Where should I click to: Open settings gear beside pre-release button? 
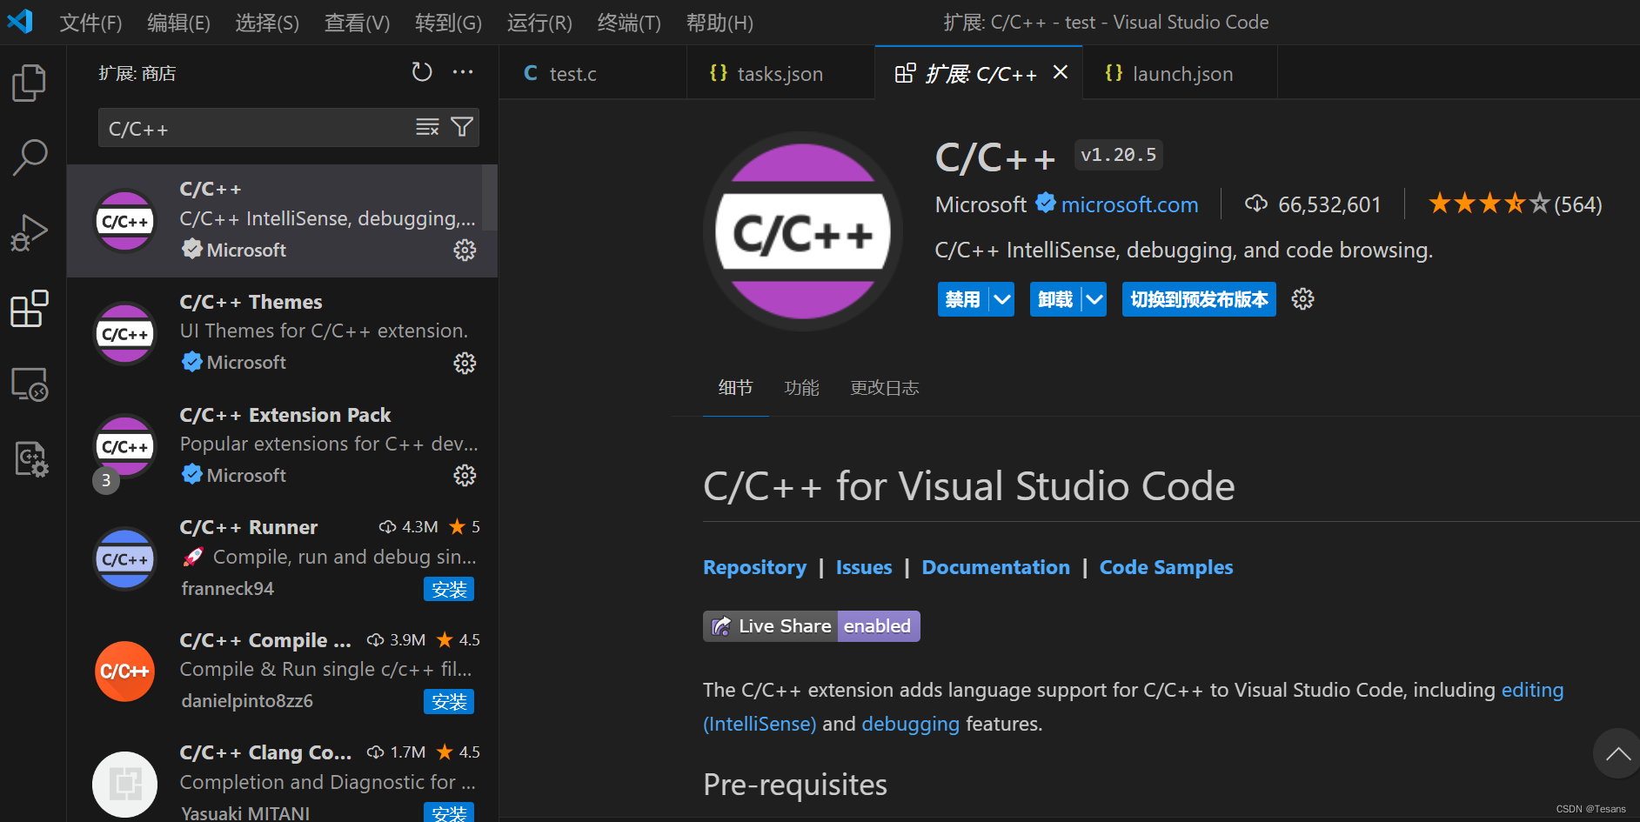(1302, 299)
